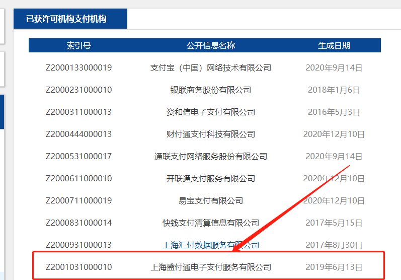Open 财付通支付科技有限公司 entry

tap(211, 134)
